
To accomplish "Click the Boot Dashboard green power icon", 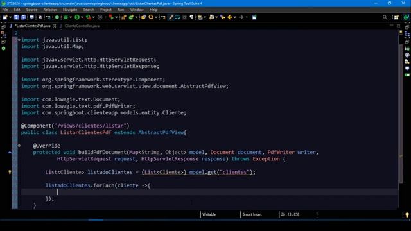I will (x=57, y=17).
